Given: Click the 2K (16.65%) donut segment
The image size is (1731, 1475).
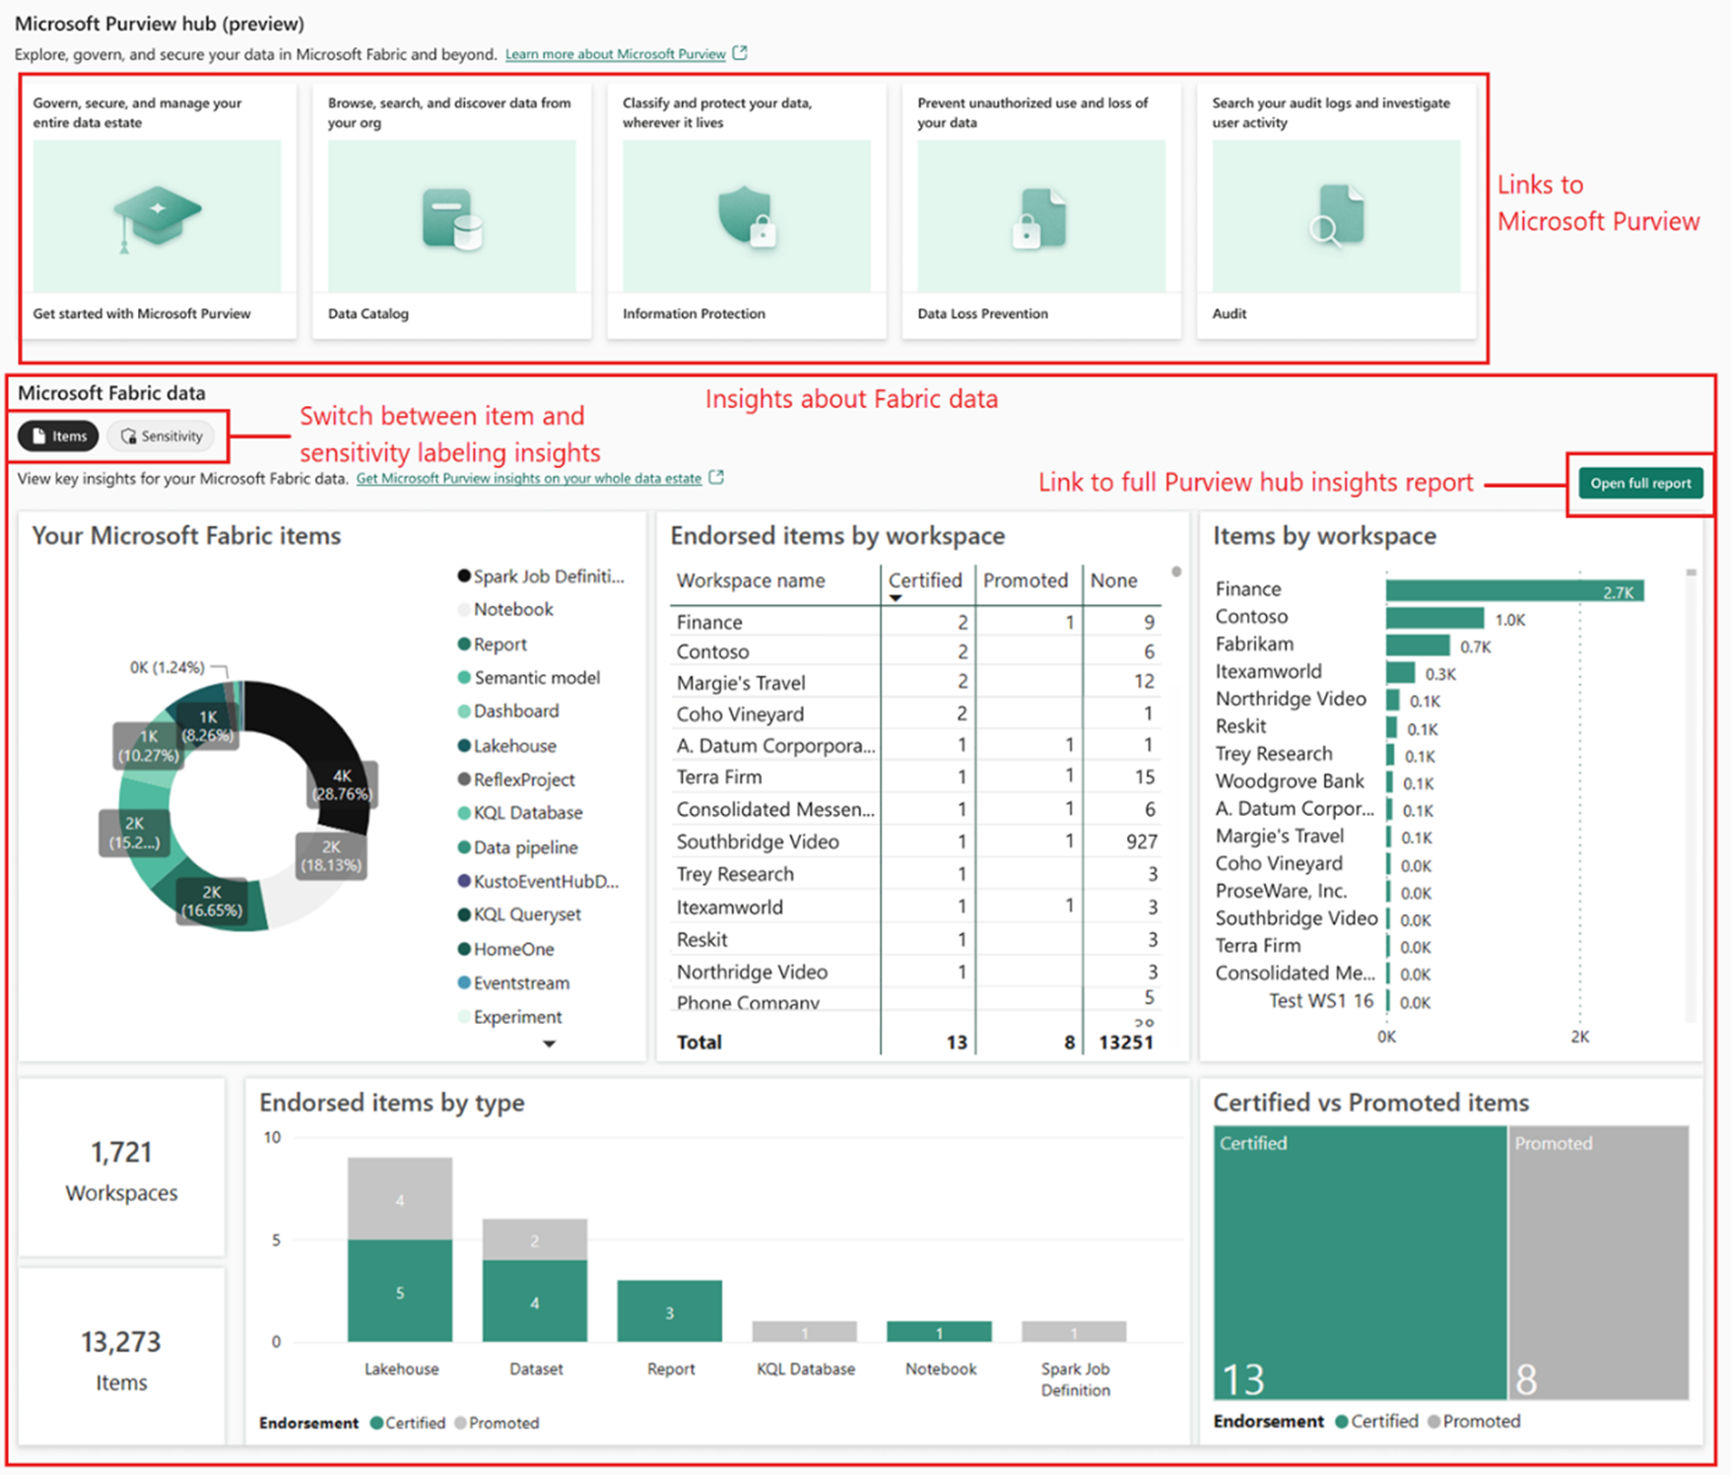Looking at the screenshot, I should click(210, 902).
